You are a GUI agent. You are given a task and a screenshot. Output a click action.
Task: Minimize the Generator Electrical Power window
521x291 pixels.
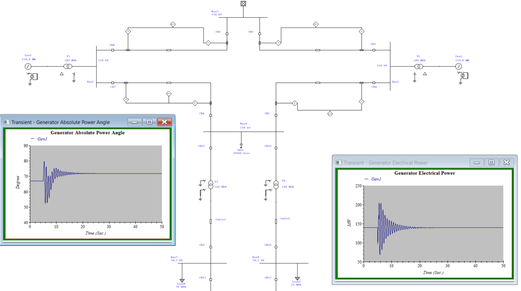point(477,162)
